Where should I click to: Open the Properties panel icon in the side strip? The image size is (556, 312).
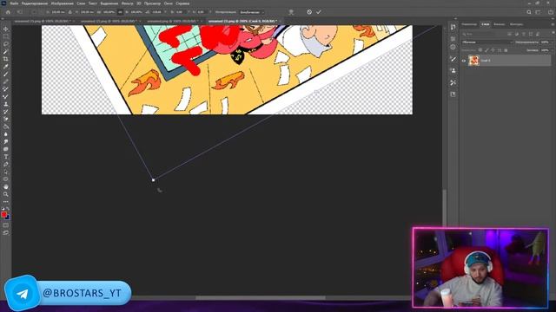[453, 39]
